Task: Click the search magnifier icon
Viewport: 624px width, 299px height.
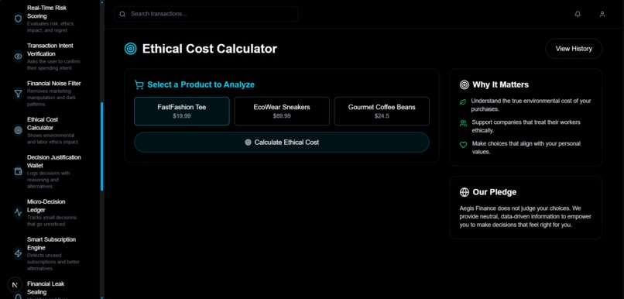Action: [x=122, y=14]
